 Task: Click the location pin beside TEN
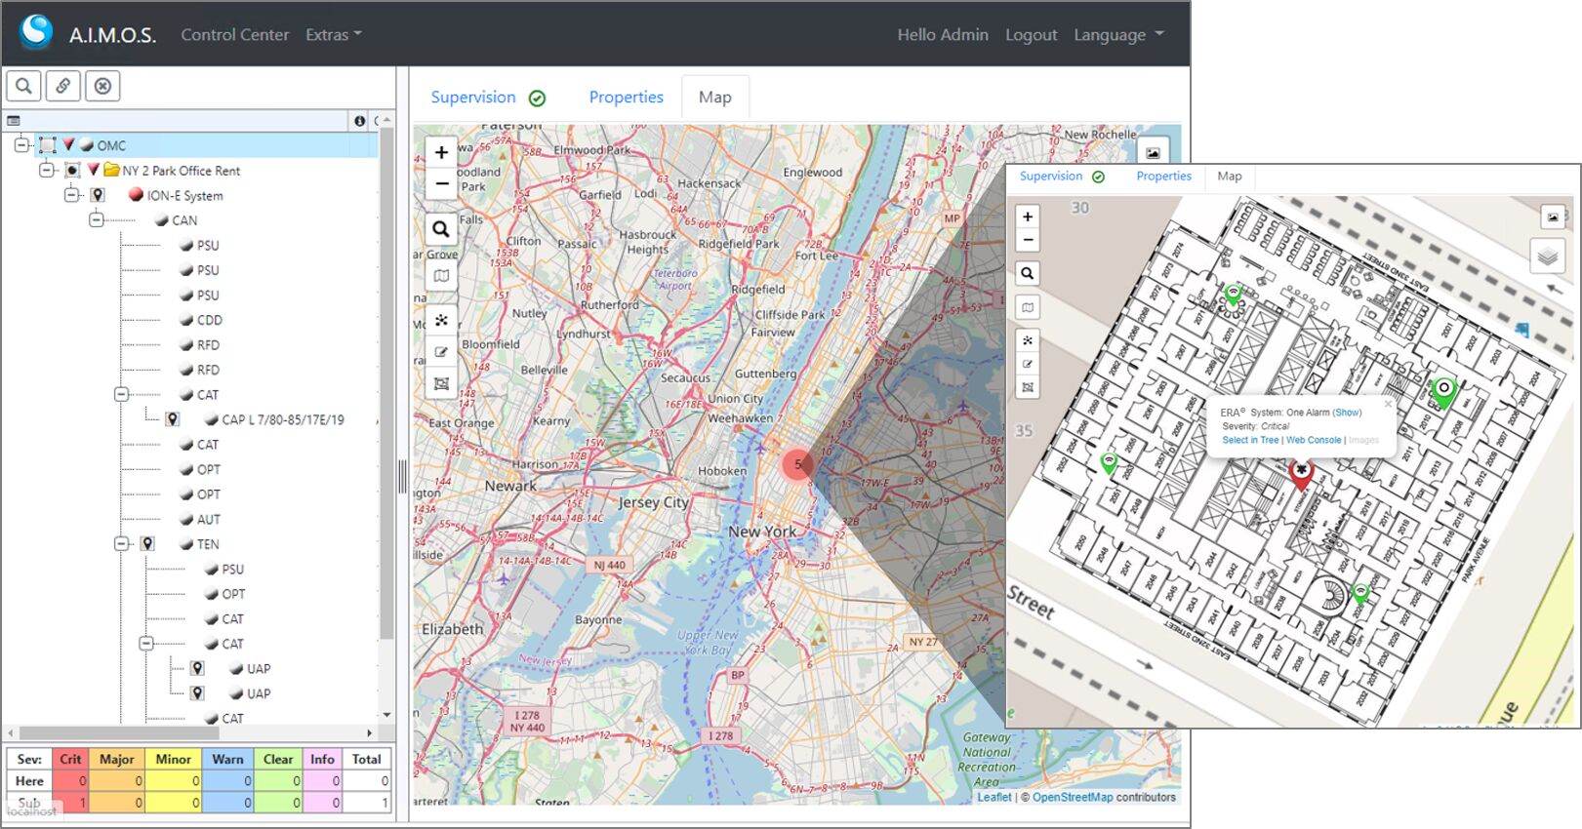[147, 543]
